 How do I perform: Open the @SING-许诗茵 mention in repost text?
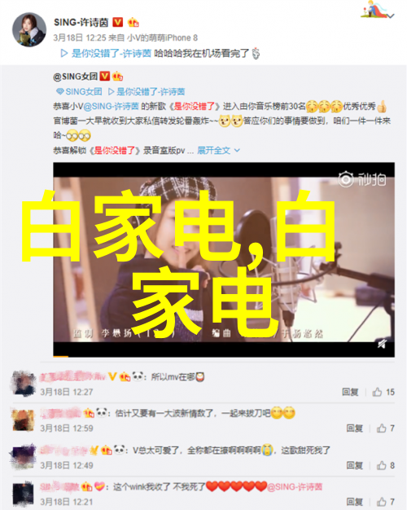pos(112,106)
